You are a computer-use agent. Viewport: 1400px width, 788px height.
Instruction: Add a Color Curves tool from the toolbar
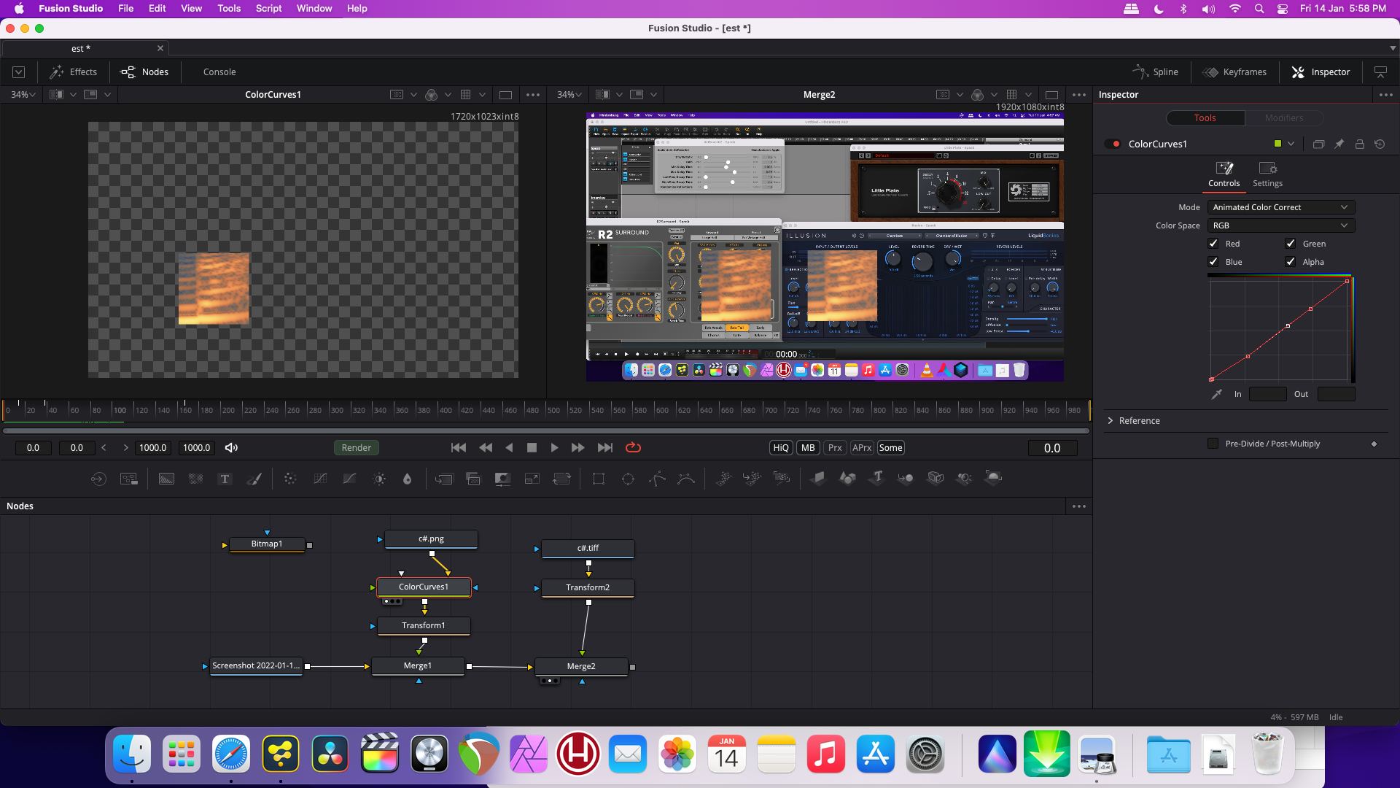(320, 479)
